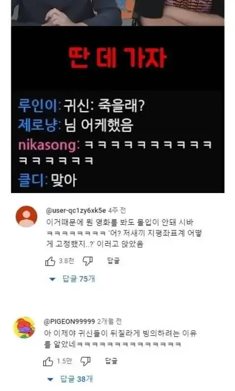Open the red bird profile avatar
Viewport: 235px width, 391px height.
point(24,328)
